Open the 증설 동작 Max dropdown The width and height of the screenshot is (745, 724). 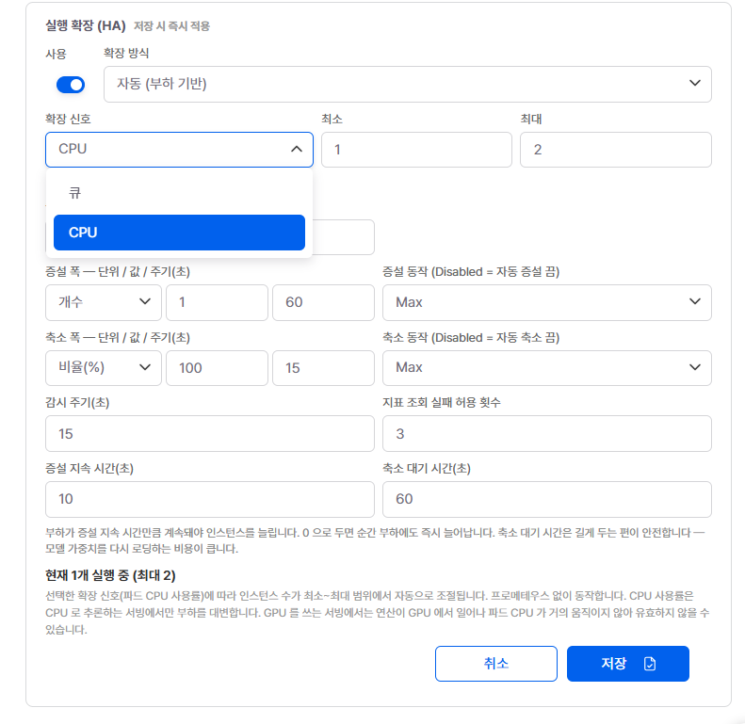click(547, 302)
